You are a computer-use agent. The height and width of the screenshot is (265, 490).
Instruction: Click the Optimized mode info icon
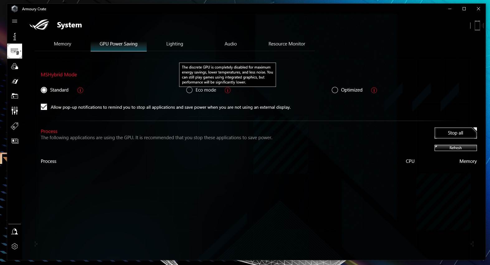tap(374, 90)
